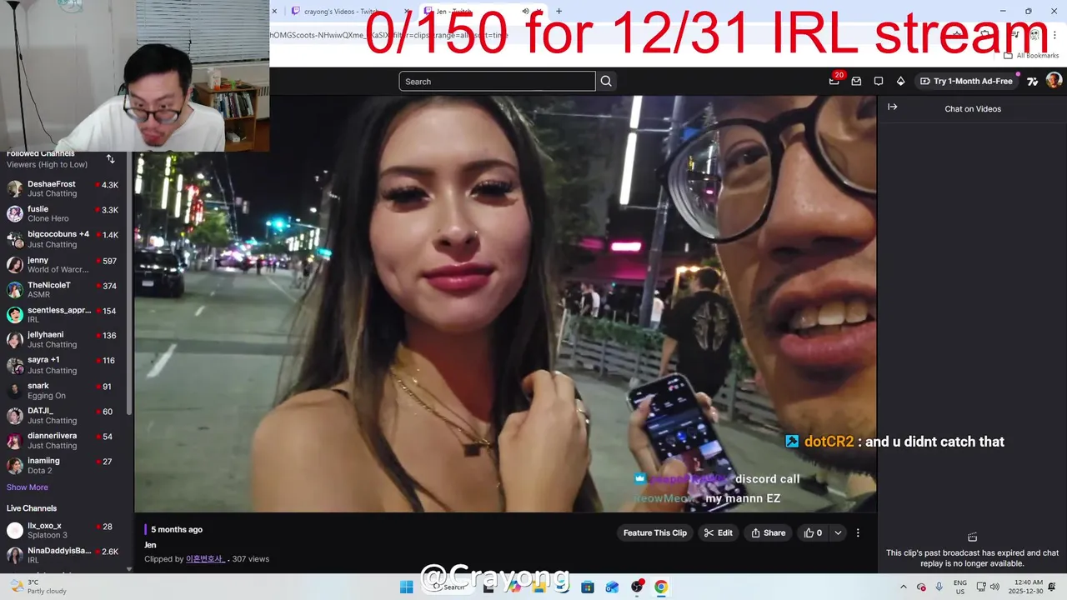This screenshot has height=600, width=1067.
Task: Click the Twitch search input field
Action: click(497, 81)
